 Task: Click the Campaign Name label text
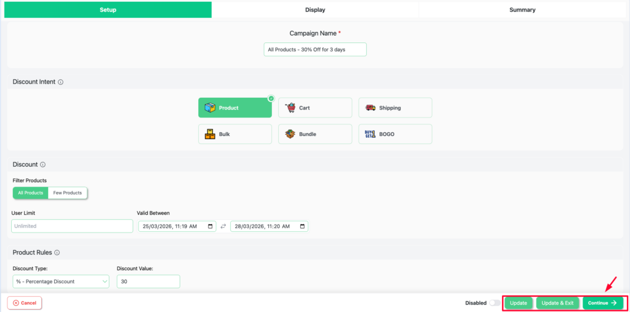pos(313,33)
